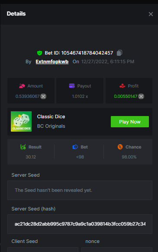Click the red Profit hand icon
158x252 pixels.
tap(123, 86)
